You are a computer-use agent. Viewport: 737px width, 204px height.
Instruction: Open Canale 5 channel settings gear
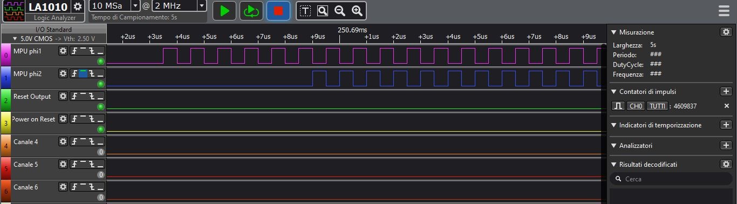[x=63, y=164]
